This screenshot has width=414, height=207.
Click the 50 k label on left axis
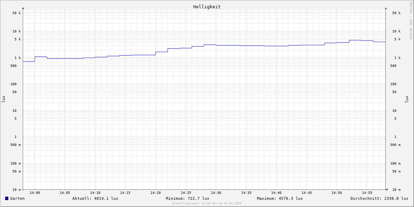tap(17, 13)
